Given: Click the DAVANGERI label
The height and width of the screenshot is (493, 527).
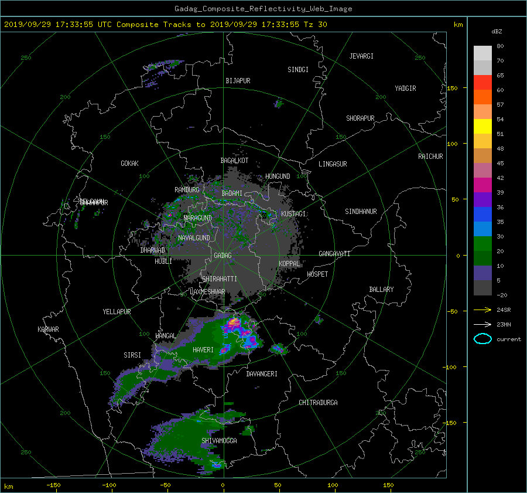Looking at the screenshot, I should pyautogui.click(x=262, y=374).
